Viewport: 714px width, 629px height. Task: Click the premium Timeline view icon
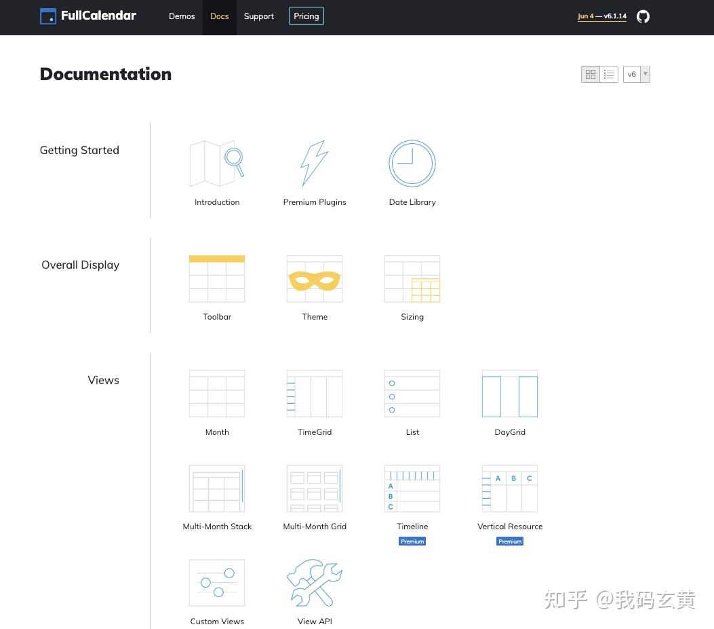[412, 488]
